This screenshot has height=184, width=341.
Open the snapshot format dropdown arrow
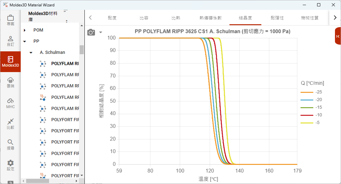[x=100, y=33]
